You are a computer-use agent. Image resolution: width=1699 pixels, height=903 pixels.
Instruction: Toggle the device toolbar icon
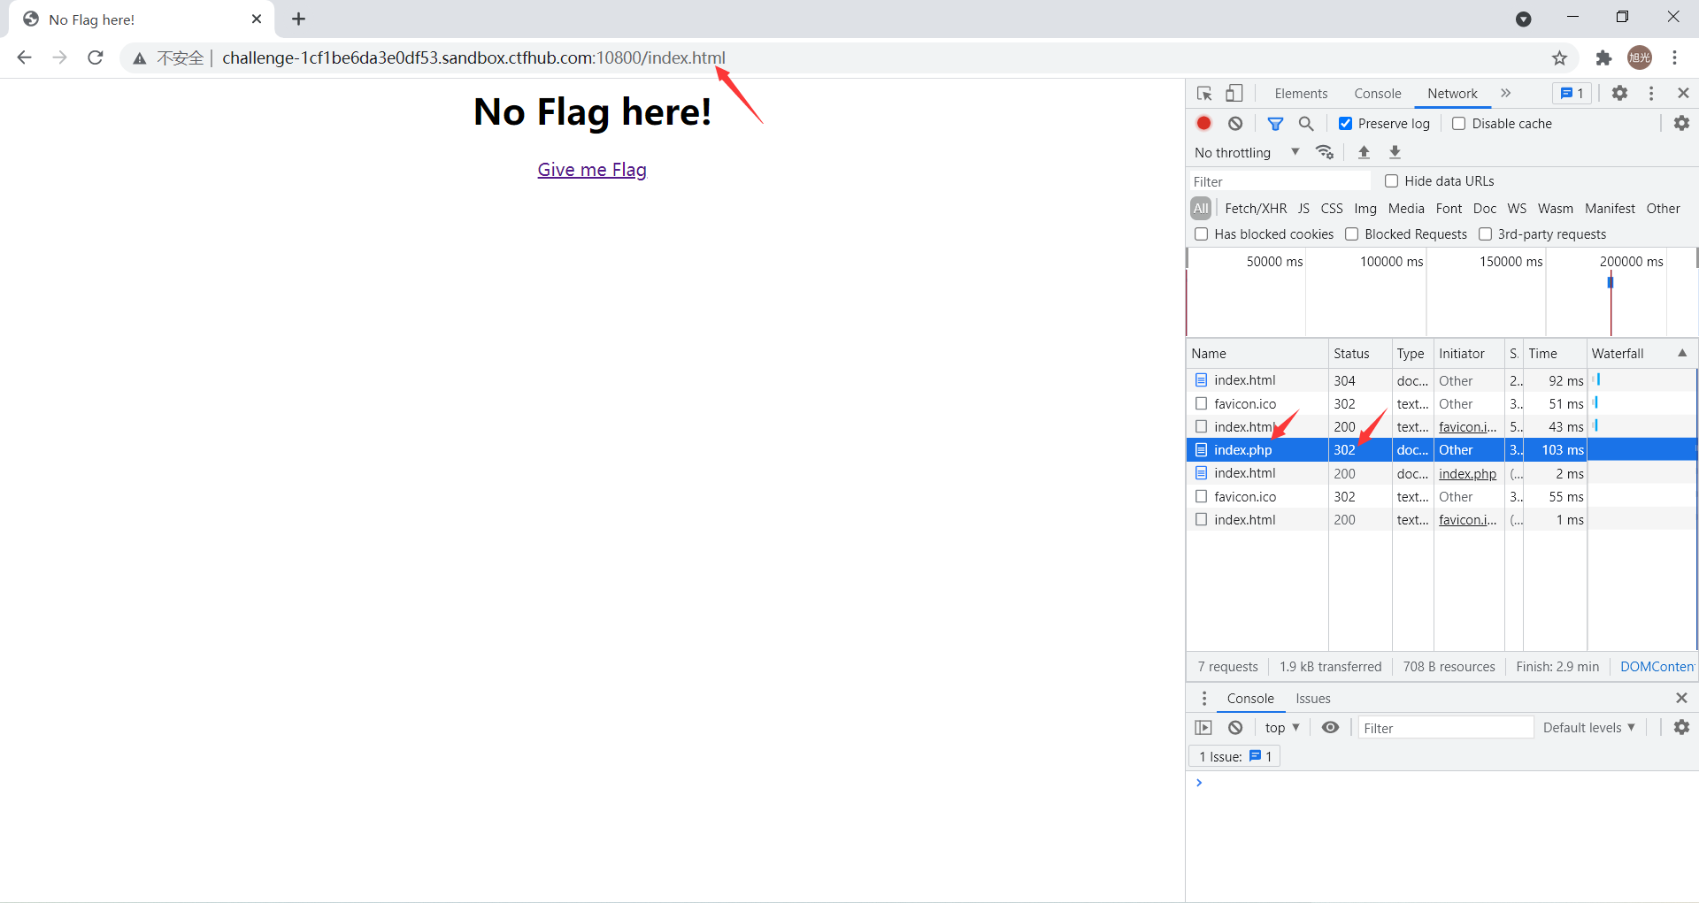[x=1234, y=94]
